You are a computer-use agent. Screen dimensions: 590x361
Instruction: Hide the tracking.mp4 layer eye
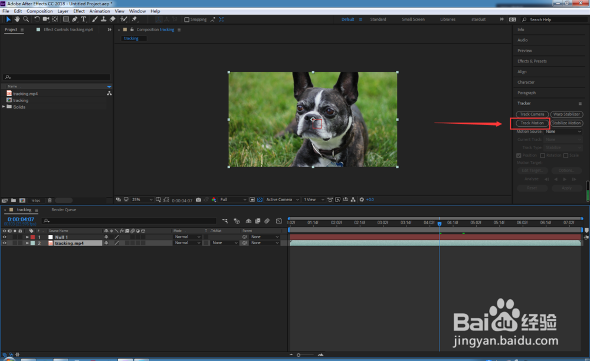(5, 243)
